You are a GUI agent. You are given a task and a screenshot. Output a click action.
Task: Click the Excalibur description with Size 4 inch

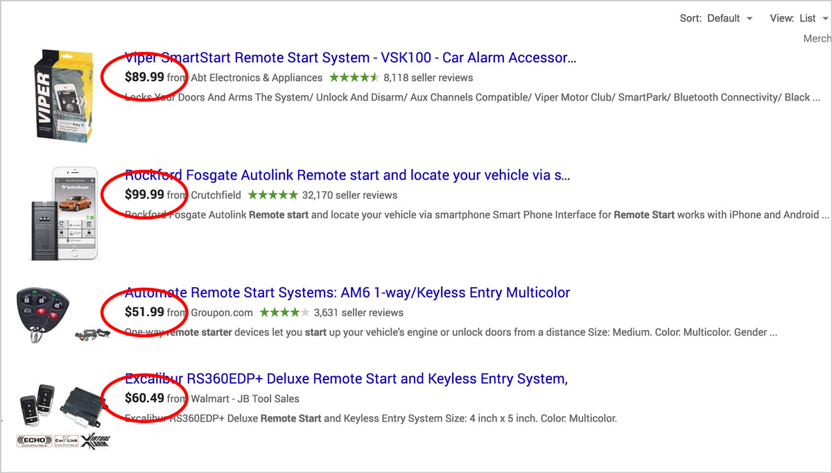click(371, 418)
